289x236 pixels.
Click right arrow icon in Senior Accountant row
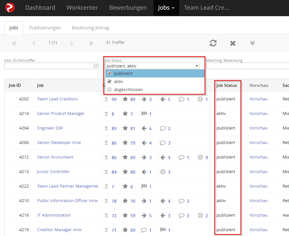click(x=144, y=157)
